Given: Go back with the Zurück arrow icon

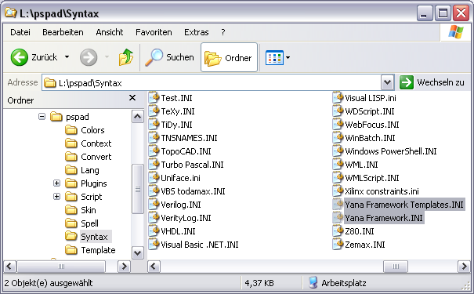Looking at the screenshot, I should [x=20, y=57].
